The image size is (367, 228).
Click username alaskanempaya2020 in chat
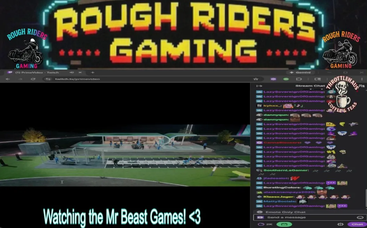tap(289, 192)
